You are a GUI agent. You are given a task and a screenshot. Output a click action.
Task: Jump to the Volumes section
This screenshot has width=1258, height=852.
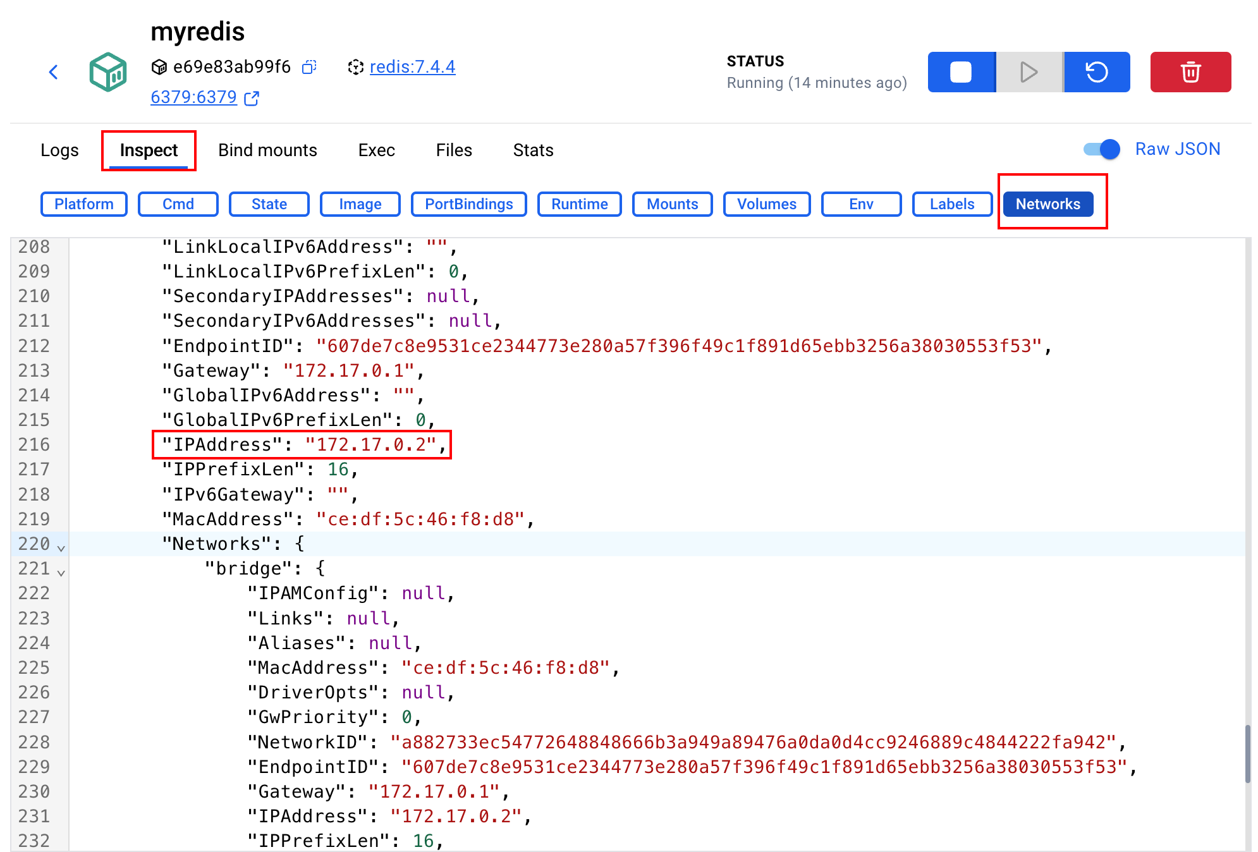click(x=767, y=204)
